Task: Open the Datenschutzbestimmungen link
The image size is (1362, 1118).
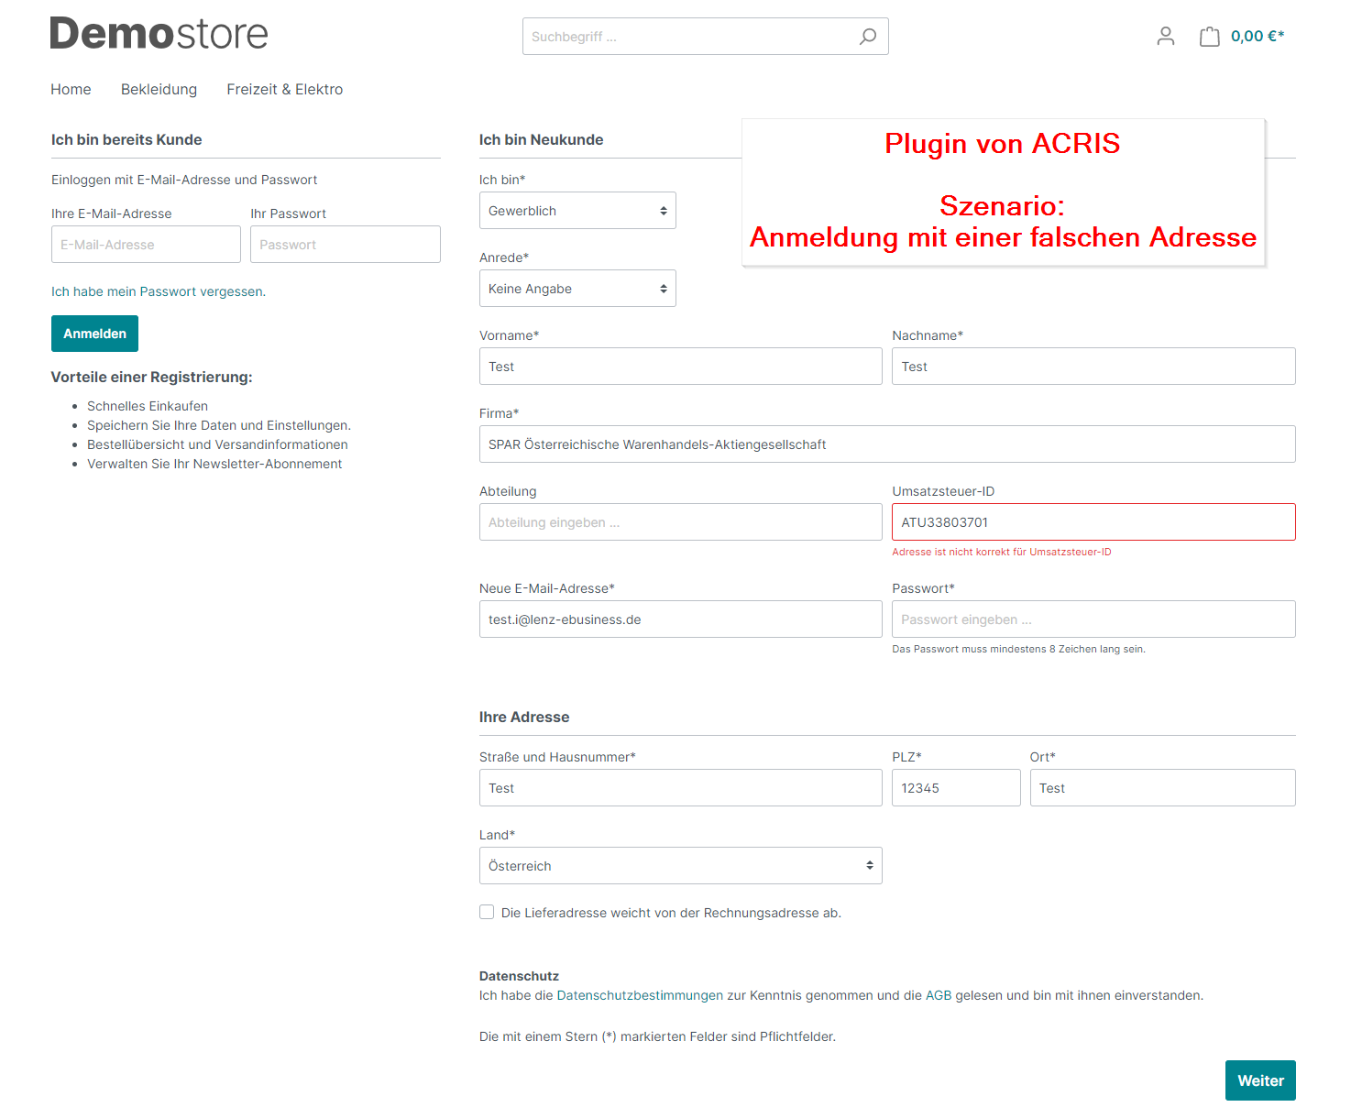Action: pyautogui.click(x=640, y=995)
